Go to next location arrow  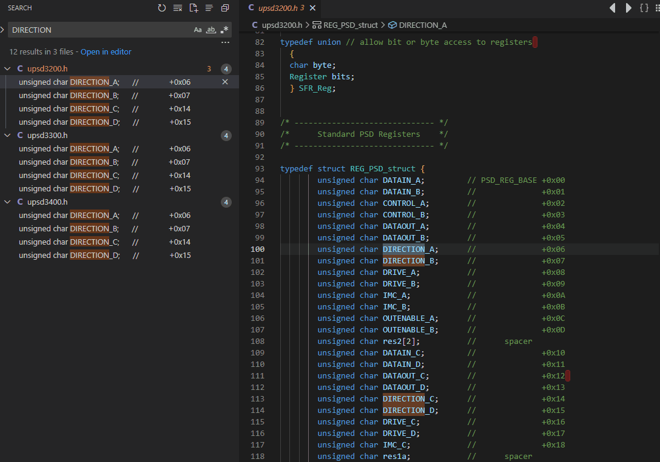click(x=628, y=8)
